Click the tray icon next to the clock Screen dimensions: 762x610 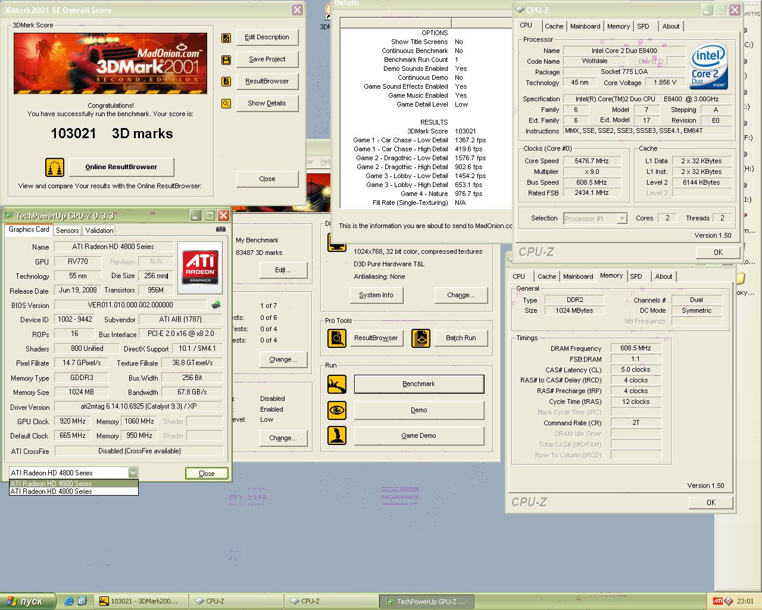[729, 601]
